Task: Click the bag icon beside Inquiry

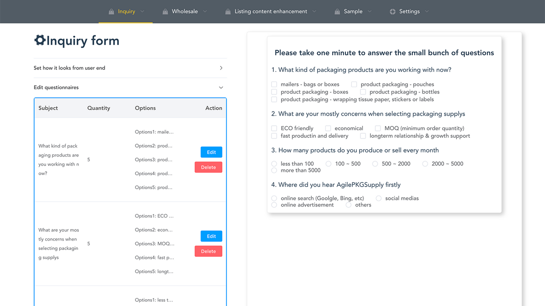Action: 112,11
